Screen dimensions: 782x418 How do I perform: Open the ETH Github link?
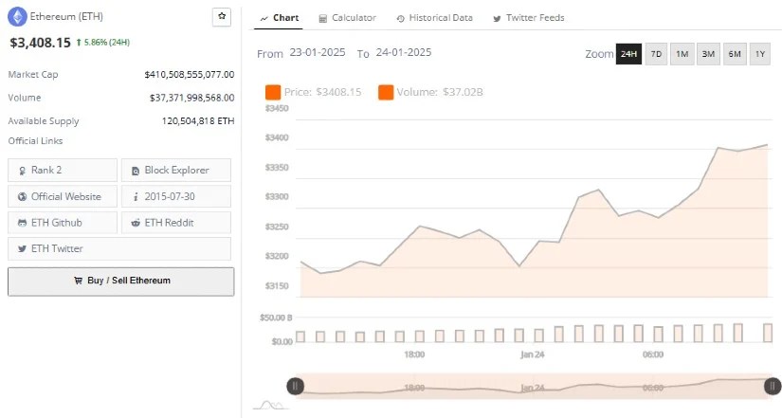click(59, 223)
